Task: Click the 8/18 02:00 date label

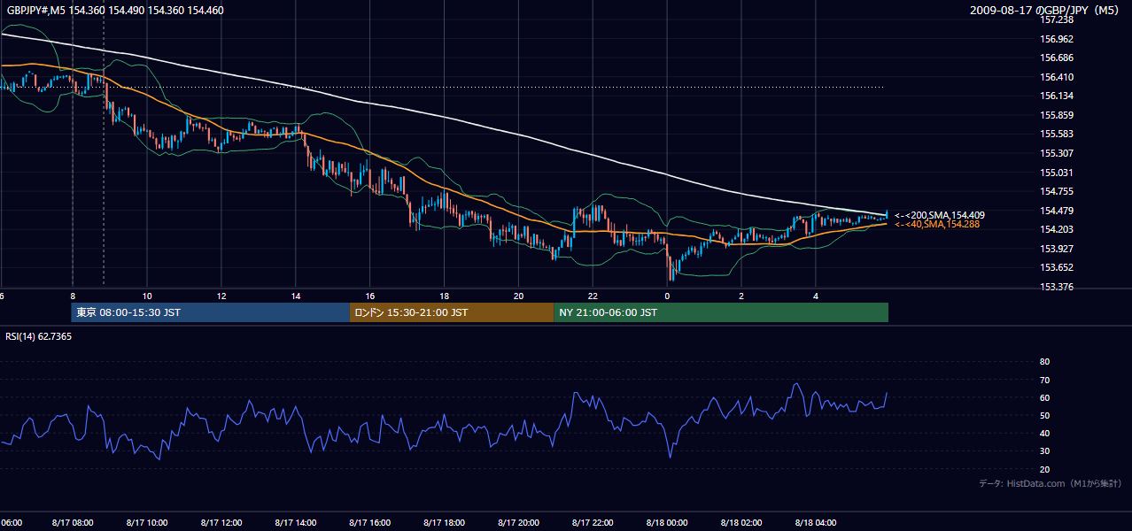Action: pyautogui.click(x=742, y=523)
